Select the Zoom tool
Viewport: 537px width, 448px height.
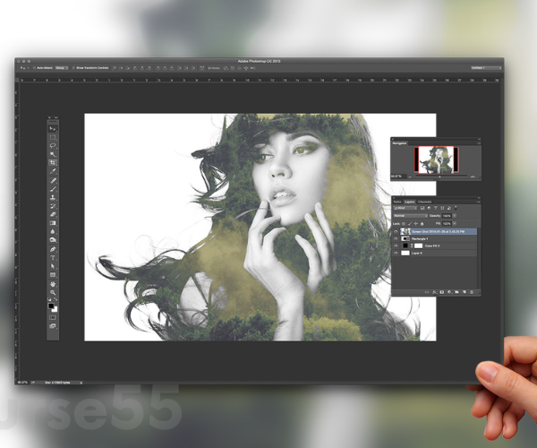(x=53, y=293)
